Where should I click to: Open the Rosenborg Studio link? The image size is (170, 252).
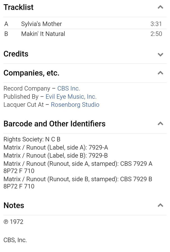(75, 105)
